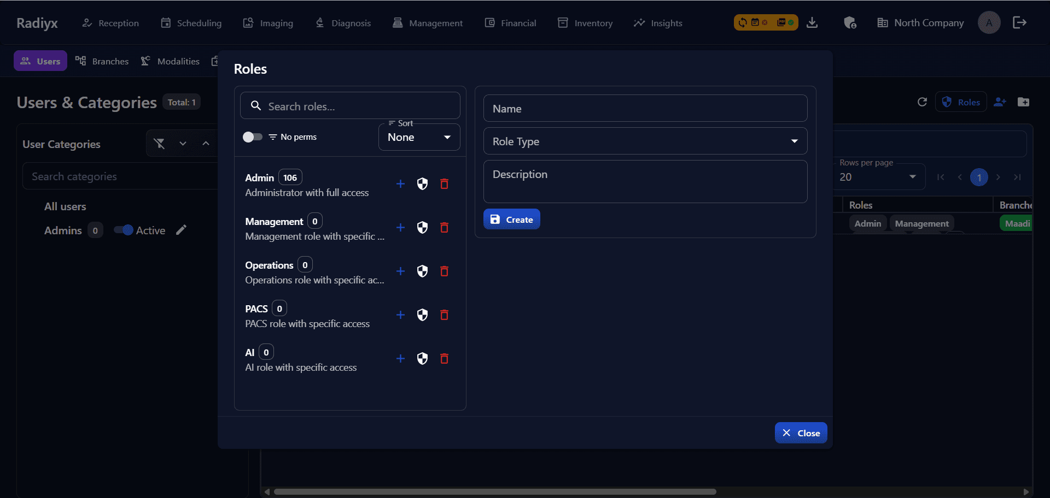Toggle the Active switch for Admins category
The image size is (1050, 498).
click(123, 230)
